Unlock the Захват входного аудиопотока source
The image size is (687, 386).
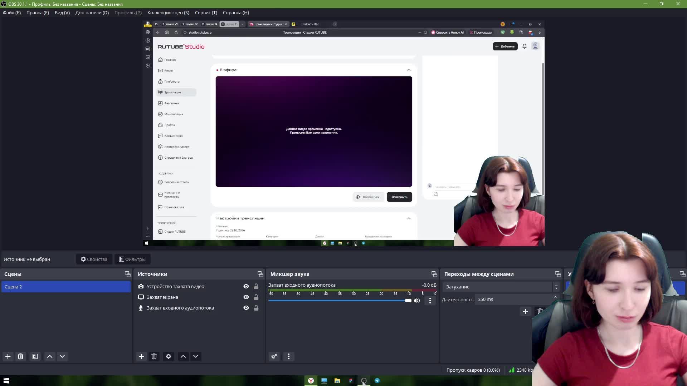coord(256,308)
